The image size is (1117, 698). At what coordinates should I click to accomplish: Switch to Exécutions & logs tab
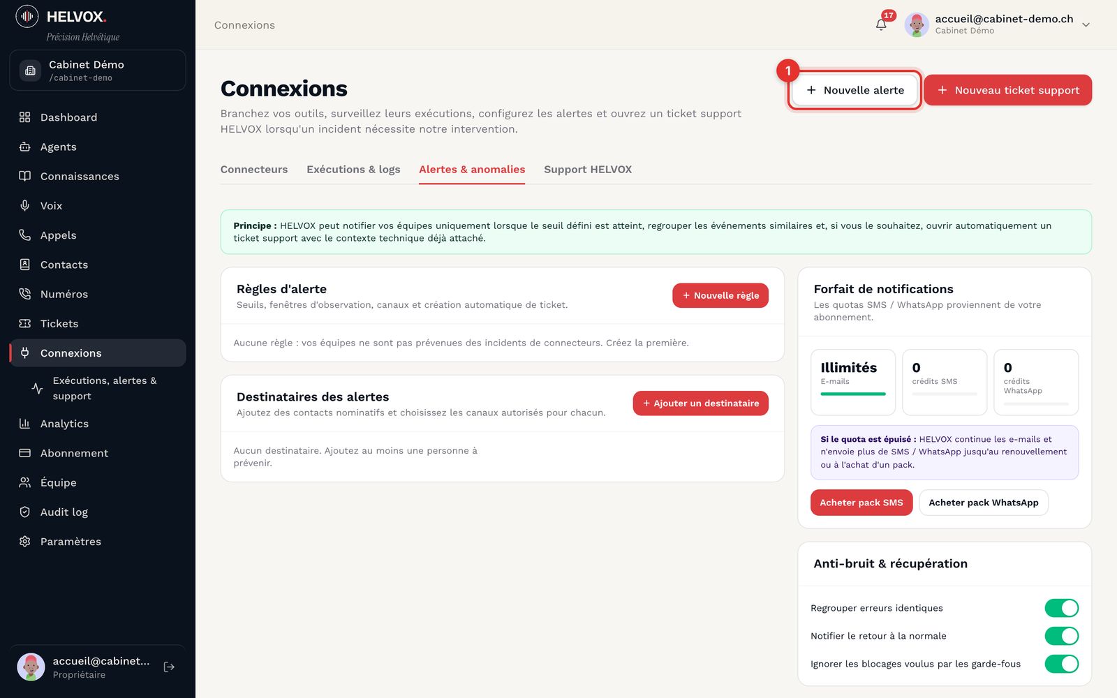[353, 170]
